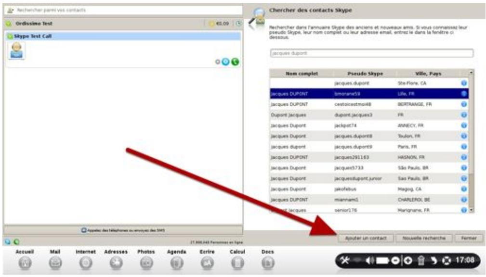
Task: Open Ordissimo Test status icon
Action: [9, 24]
